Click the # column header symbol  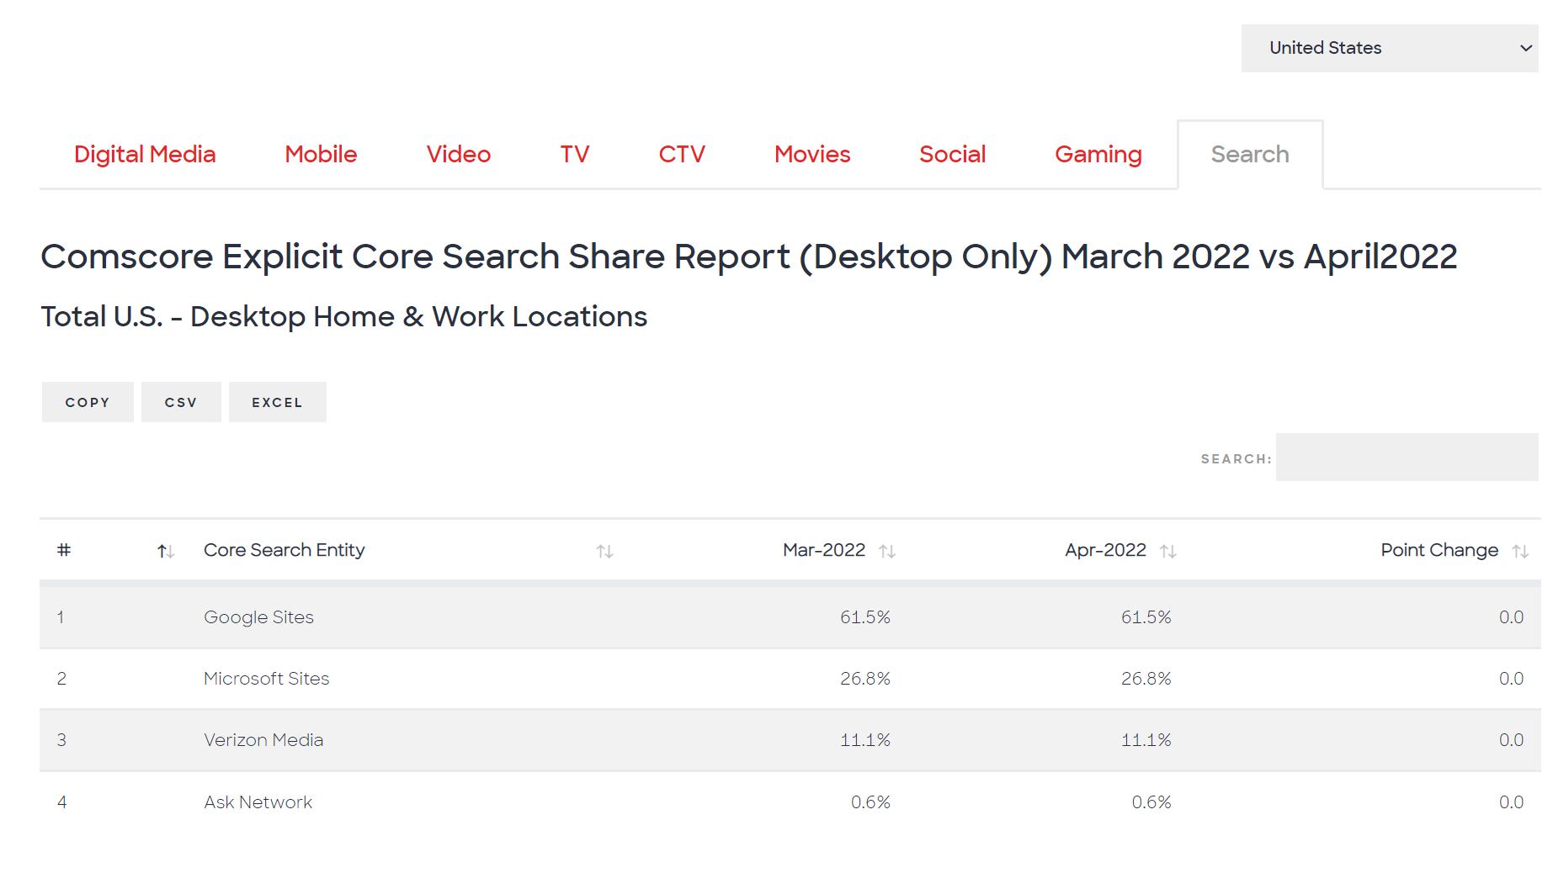(x=64, y=550)
